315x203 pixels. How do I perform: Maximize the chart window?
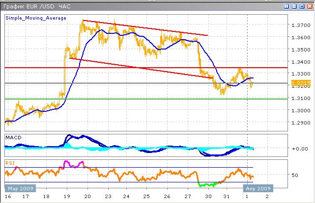coord(301,6)
